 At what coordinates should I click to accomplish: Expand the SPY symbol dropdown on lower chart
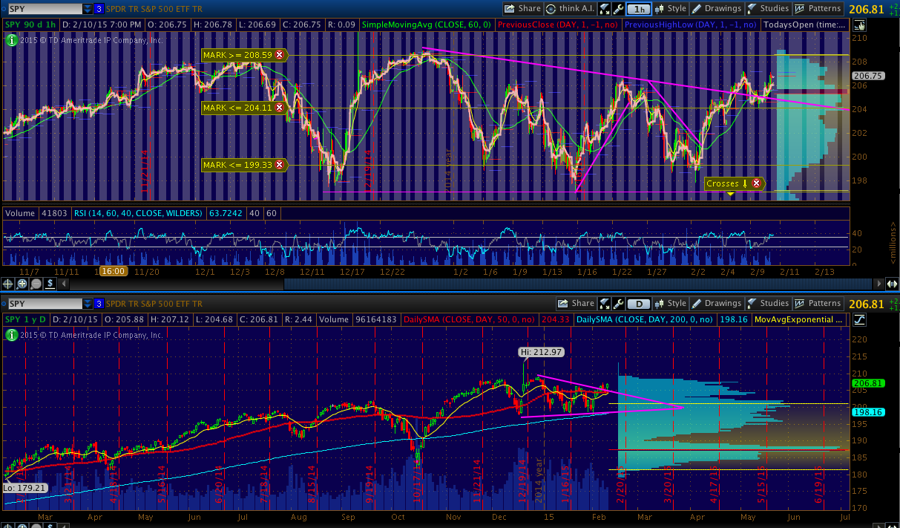click(x=88, y=304)
